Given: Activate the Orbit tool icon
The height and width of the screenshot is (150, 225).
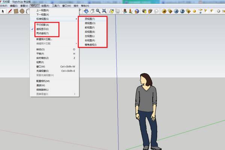Looking at the screenshot, I should click(86, 11).
